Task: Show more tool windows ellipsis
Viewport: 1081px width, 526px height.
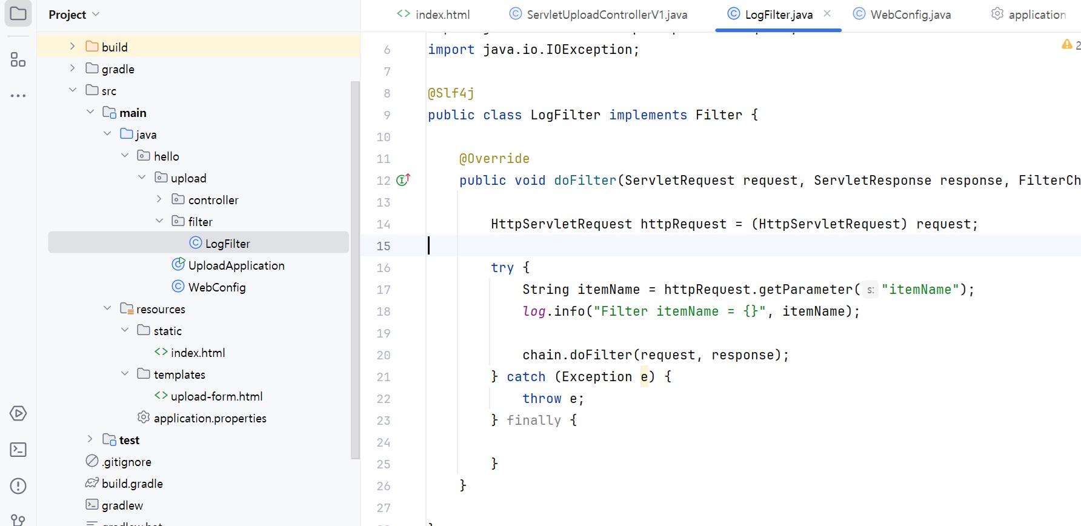Action: 18,96
